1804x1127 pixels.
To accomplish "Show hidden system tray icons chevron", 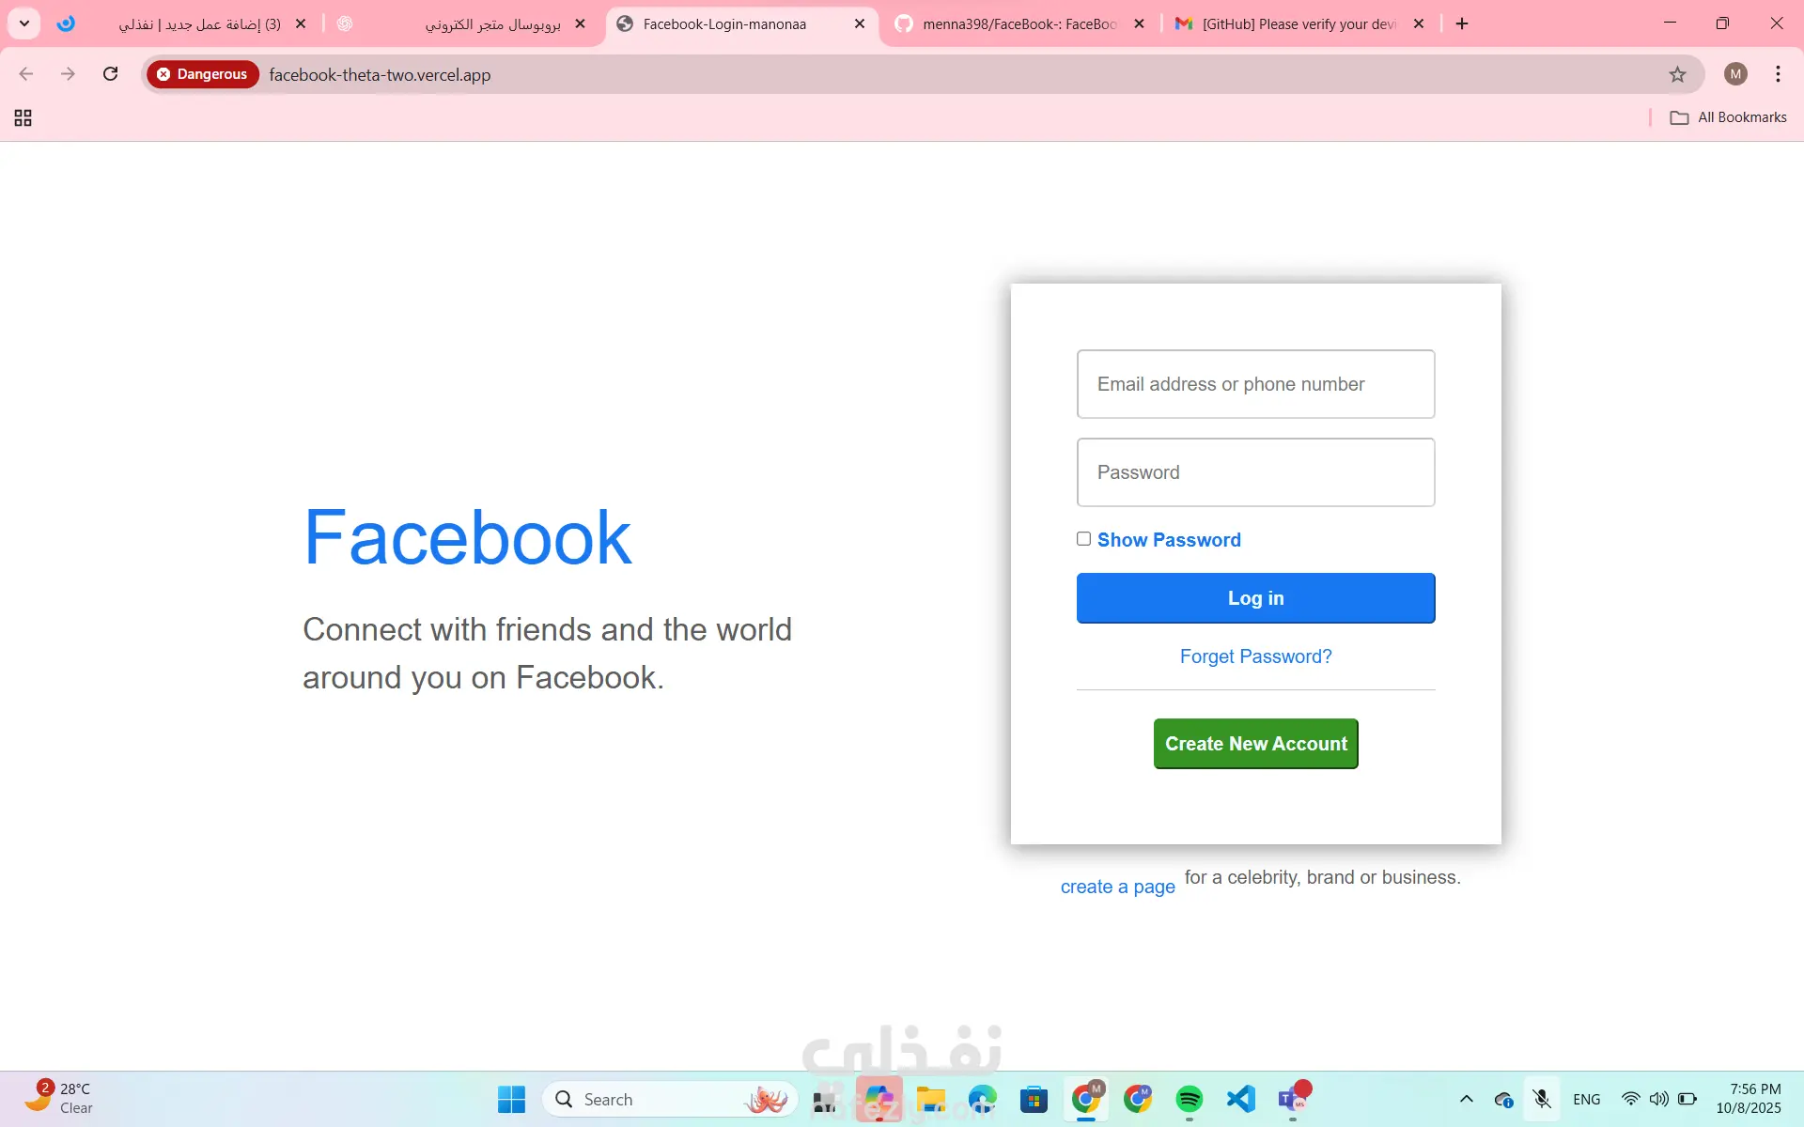I will click(x=1466, y=1099).
